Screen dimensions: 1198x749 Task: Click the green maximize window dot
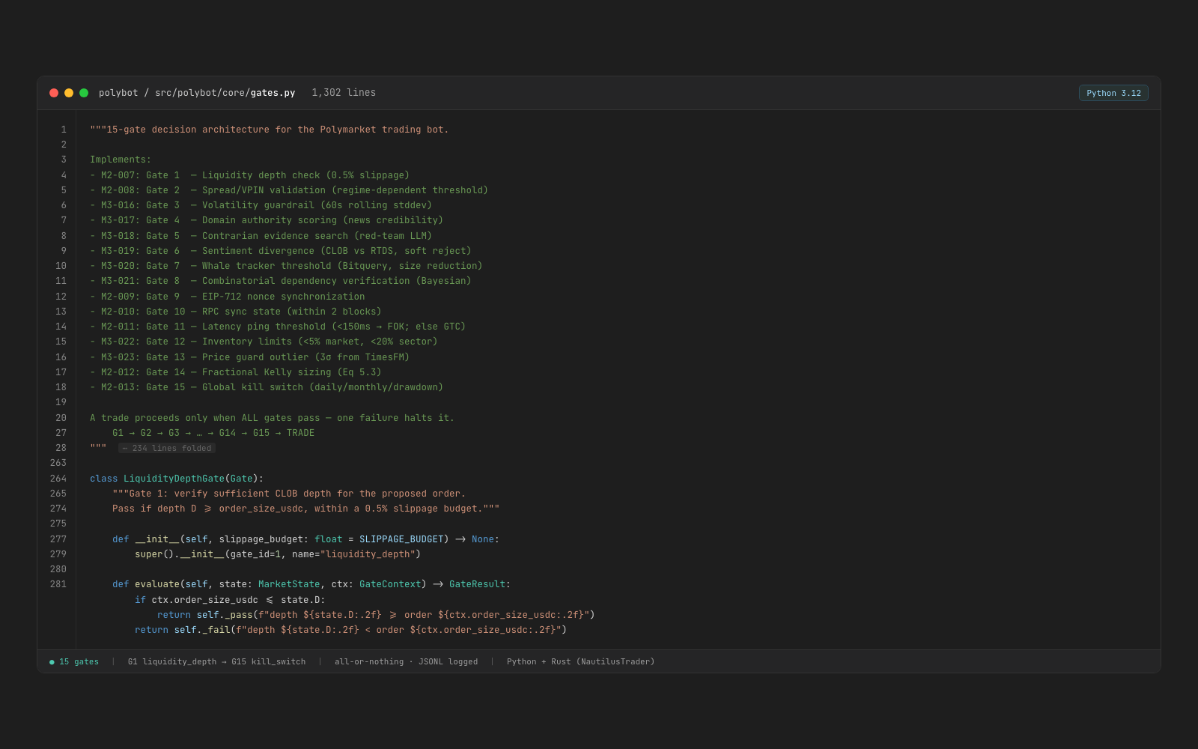[x=84, y=93]
